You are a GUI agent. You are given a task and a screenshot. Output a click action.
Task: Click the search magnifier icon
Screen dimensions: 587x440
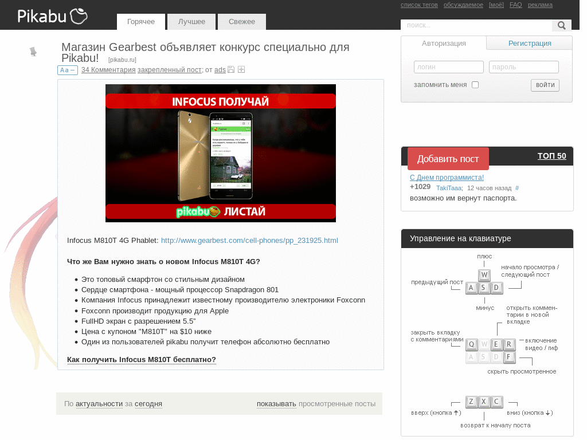click(x=561, y=25)
